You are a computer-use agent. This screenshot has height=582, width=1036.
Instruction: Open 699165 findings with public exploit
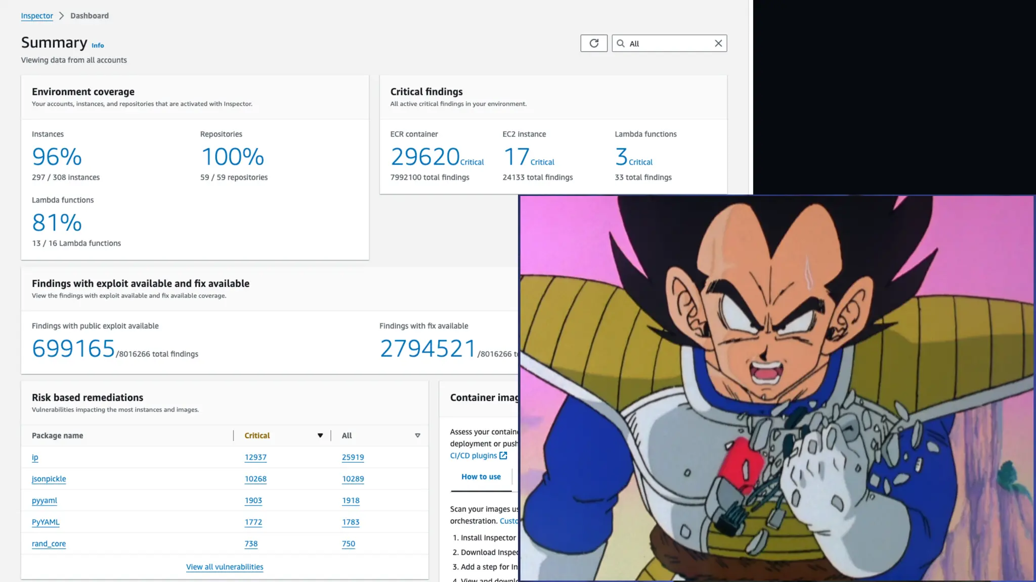pos(73,349)
